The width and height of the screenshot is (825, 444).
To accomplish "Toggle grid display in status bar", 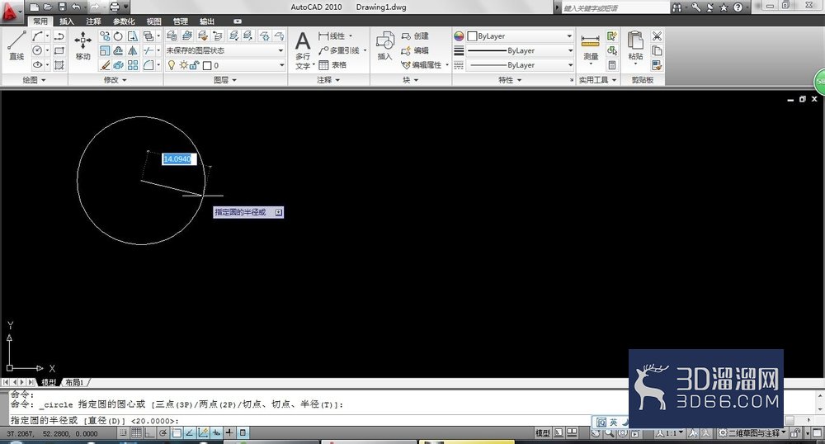I will pyautogui.click(x=136, y=433).
